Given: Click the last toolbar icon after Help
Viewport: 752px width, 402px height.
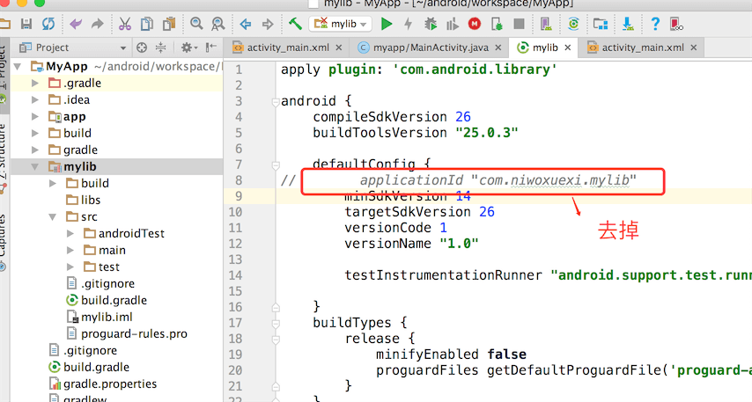Looking at the screenshot, I should click(x=676, y=24).
